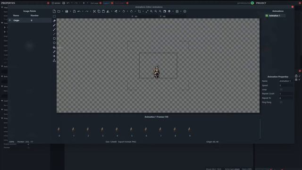Open dropdown arrow next to mirror icon
The image size is (302, 170).
point(112,11)
